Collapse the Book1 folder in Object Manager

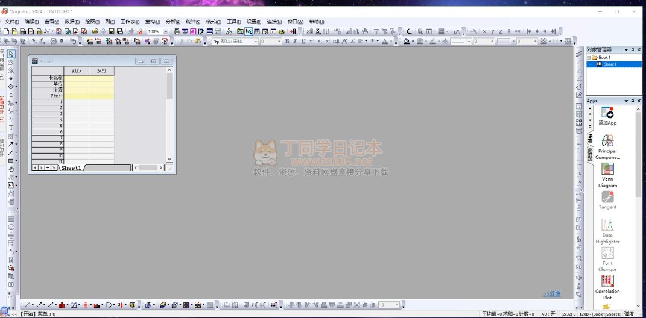[x=589, y=58]
